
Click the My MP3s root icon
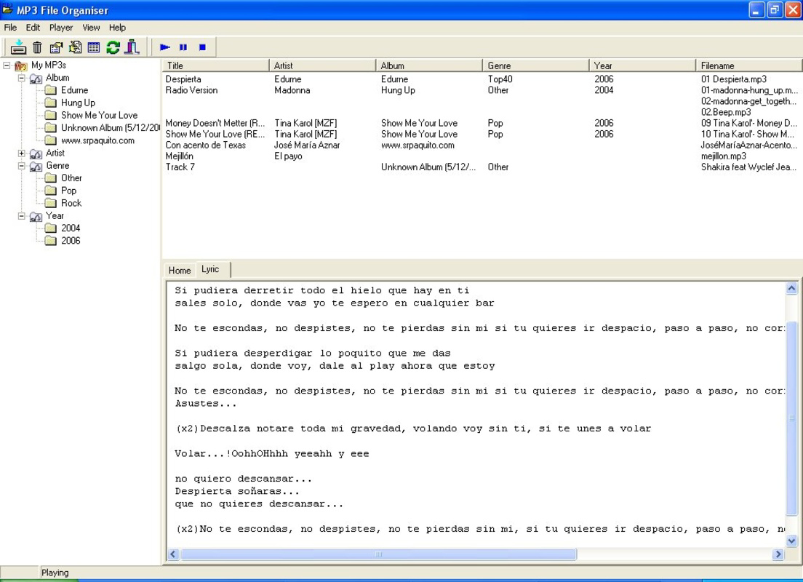pos(20,65)
